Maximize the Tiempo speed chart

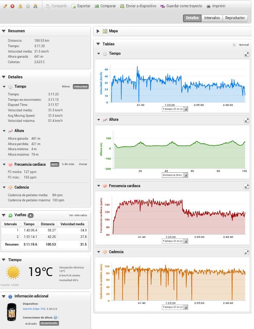[x=246, y=54]
